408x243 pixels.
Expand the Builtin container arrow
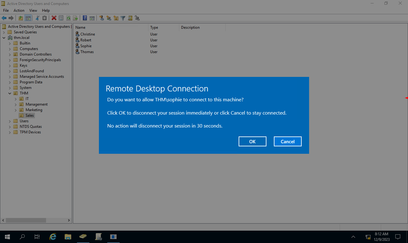click(10, 43)
